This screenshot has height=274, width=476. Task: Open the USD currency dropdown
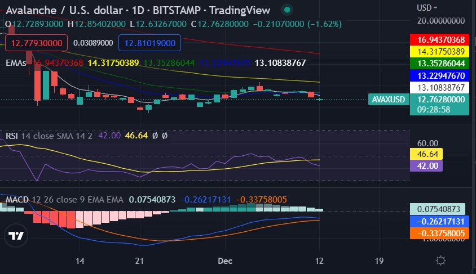pyautogui.click(x=427, y=7)
